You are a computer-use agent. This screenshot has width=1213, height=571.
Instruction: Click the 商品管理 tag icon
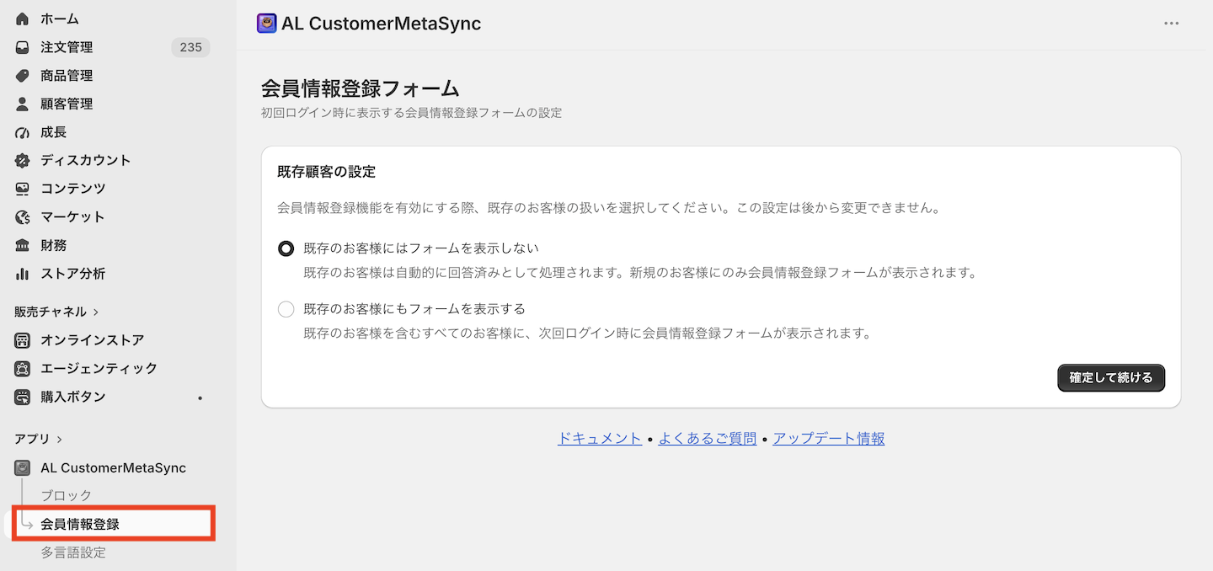click(23, 76)
